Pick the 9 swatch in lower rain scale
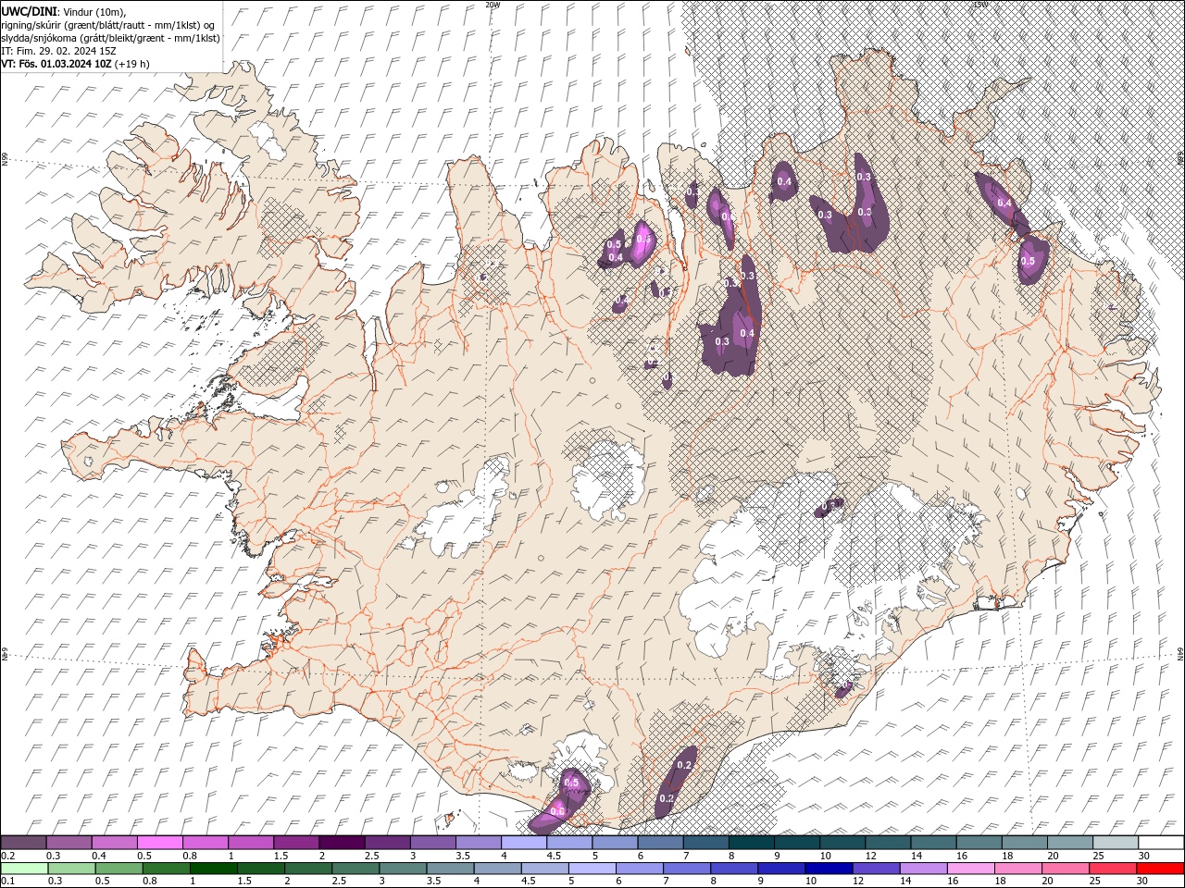The image size is (1185, 888). tap(781, 869)
